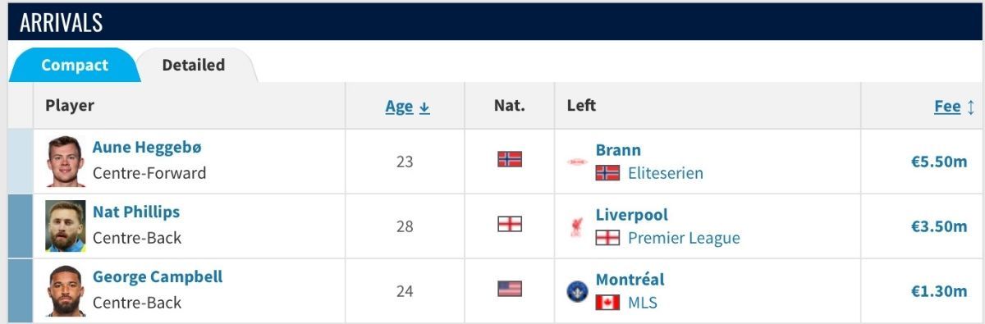The width and height of the screenshot is (985, 324).
Task: View George Campbell's portrait thumbnail
Action: 66,291
